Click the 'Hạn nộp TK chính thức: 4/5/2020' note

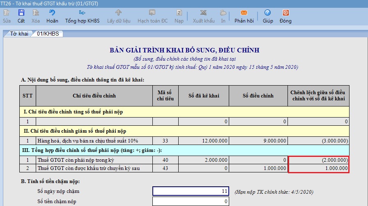[274, 192]
